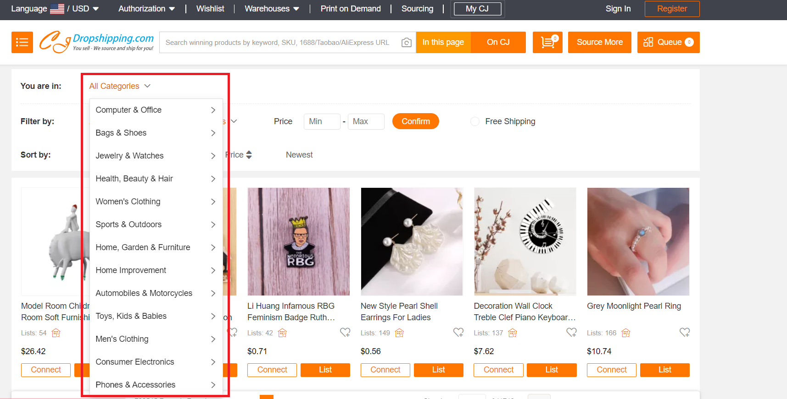Open Language / USD currency dropdown
This screenshot has height=399, width=787.
[x=55, y=9]
